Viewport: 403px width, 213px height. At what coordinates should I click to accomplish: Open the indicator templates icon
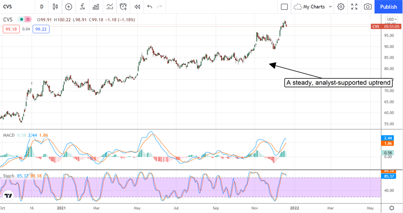coord(109,7)
